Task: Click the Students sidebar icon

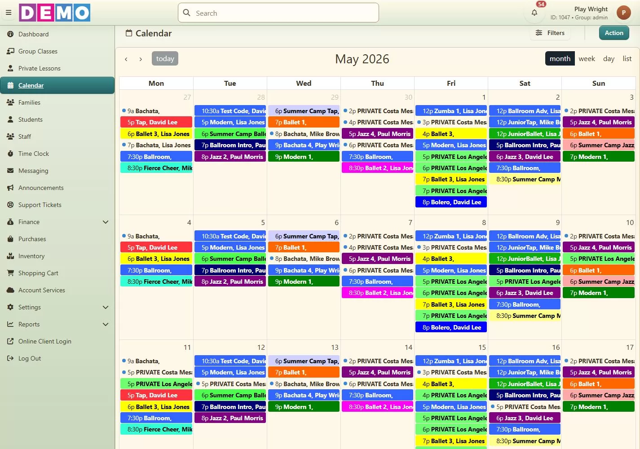Action: pos(10,119)
